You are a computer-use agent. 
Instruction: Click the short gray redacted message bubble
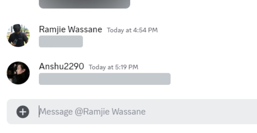61,41
